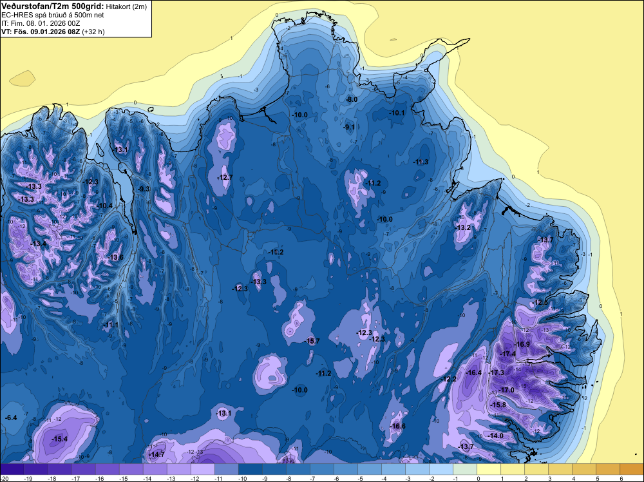
Task: Click the legend swatch between -7 and -6
Action: 322,469
